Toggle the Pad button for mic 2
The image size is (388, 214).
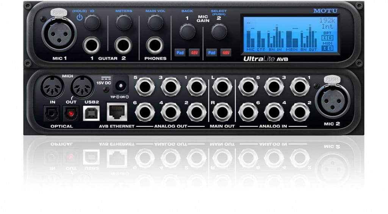(211, 53)
